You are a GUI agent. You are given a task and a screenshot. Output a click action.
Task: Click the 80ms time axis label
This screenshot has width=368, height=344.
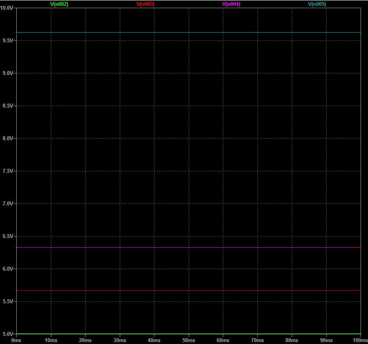(x=292, y=340)
